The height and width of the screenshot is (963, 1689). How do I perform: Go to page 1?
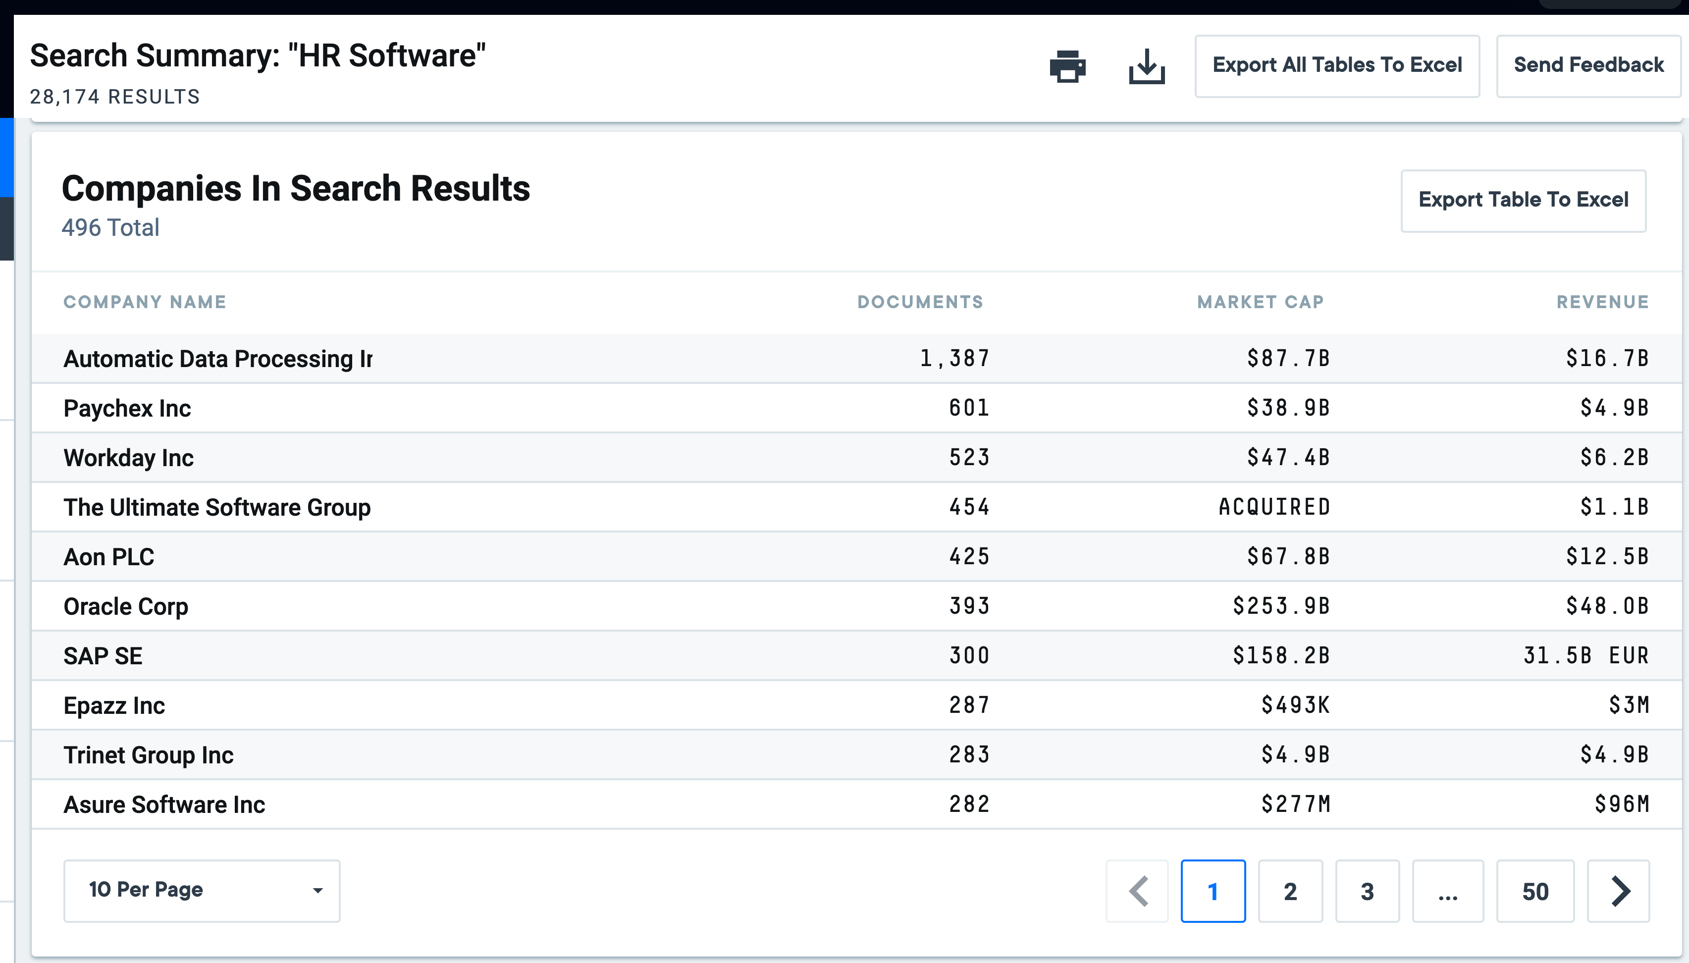[x=1213, y=891]
